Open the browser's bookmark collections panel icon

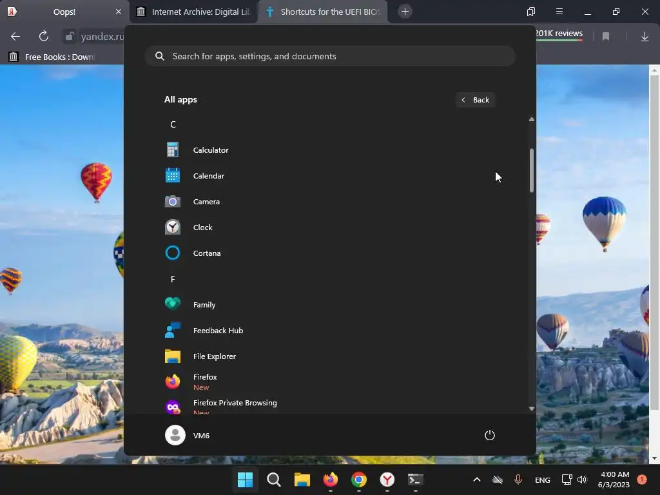coord(531,12)
